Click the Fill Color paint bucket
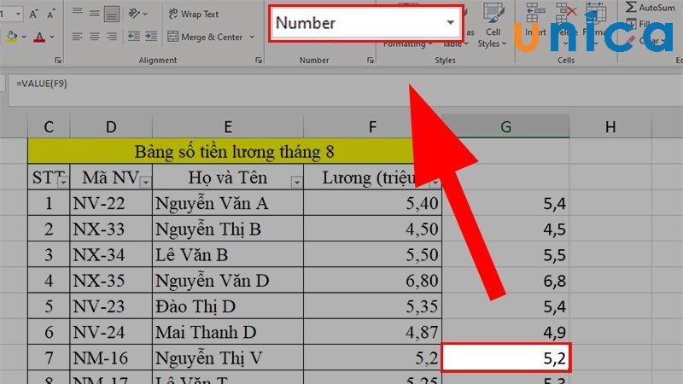Image resolution: width=683 pixels, height=384 pixels. 12,37
